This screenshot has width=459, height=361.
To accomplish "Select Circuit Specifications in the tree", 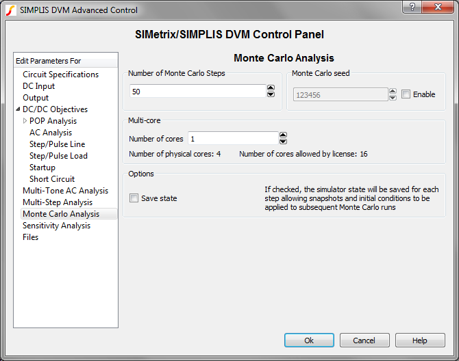I will (x=60, y=75).
